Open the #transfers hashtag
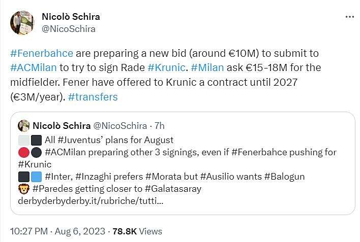The height and width of the screenshot is (242, 360). [94, 96]
